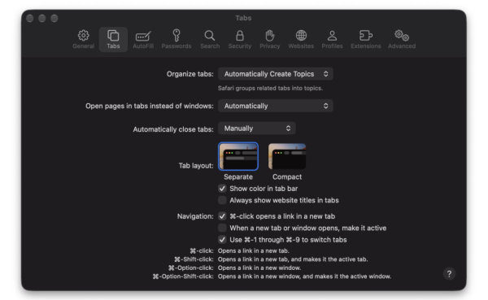Screen dimensions: 488x300
Task: Click the '⌘-Shift-click:' shortcut label
Action: [194, 259]
